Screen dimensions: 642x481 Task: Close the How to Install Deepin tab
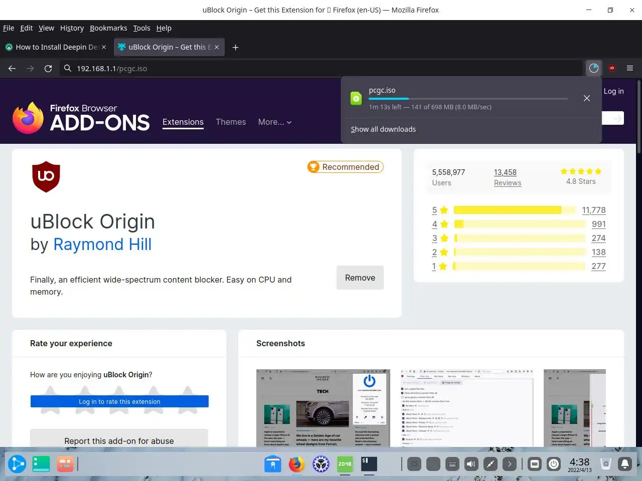(x=104, y=47)
